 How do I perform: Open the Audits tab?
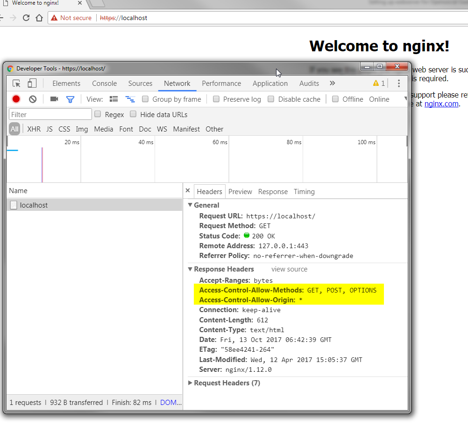pos(309,84)
